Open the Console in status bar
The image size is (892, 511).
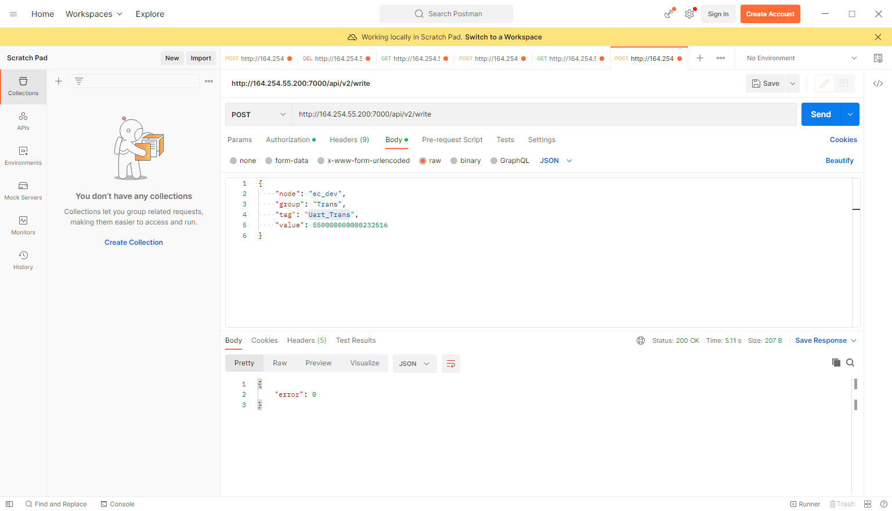(x=117, y=504)
